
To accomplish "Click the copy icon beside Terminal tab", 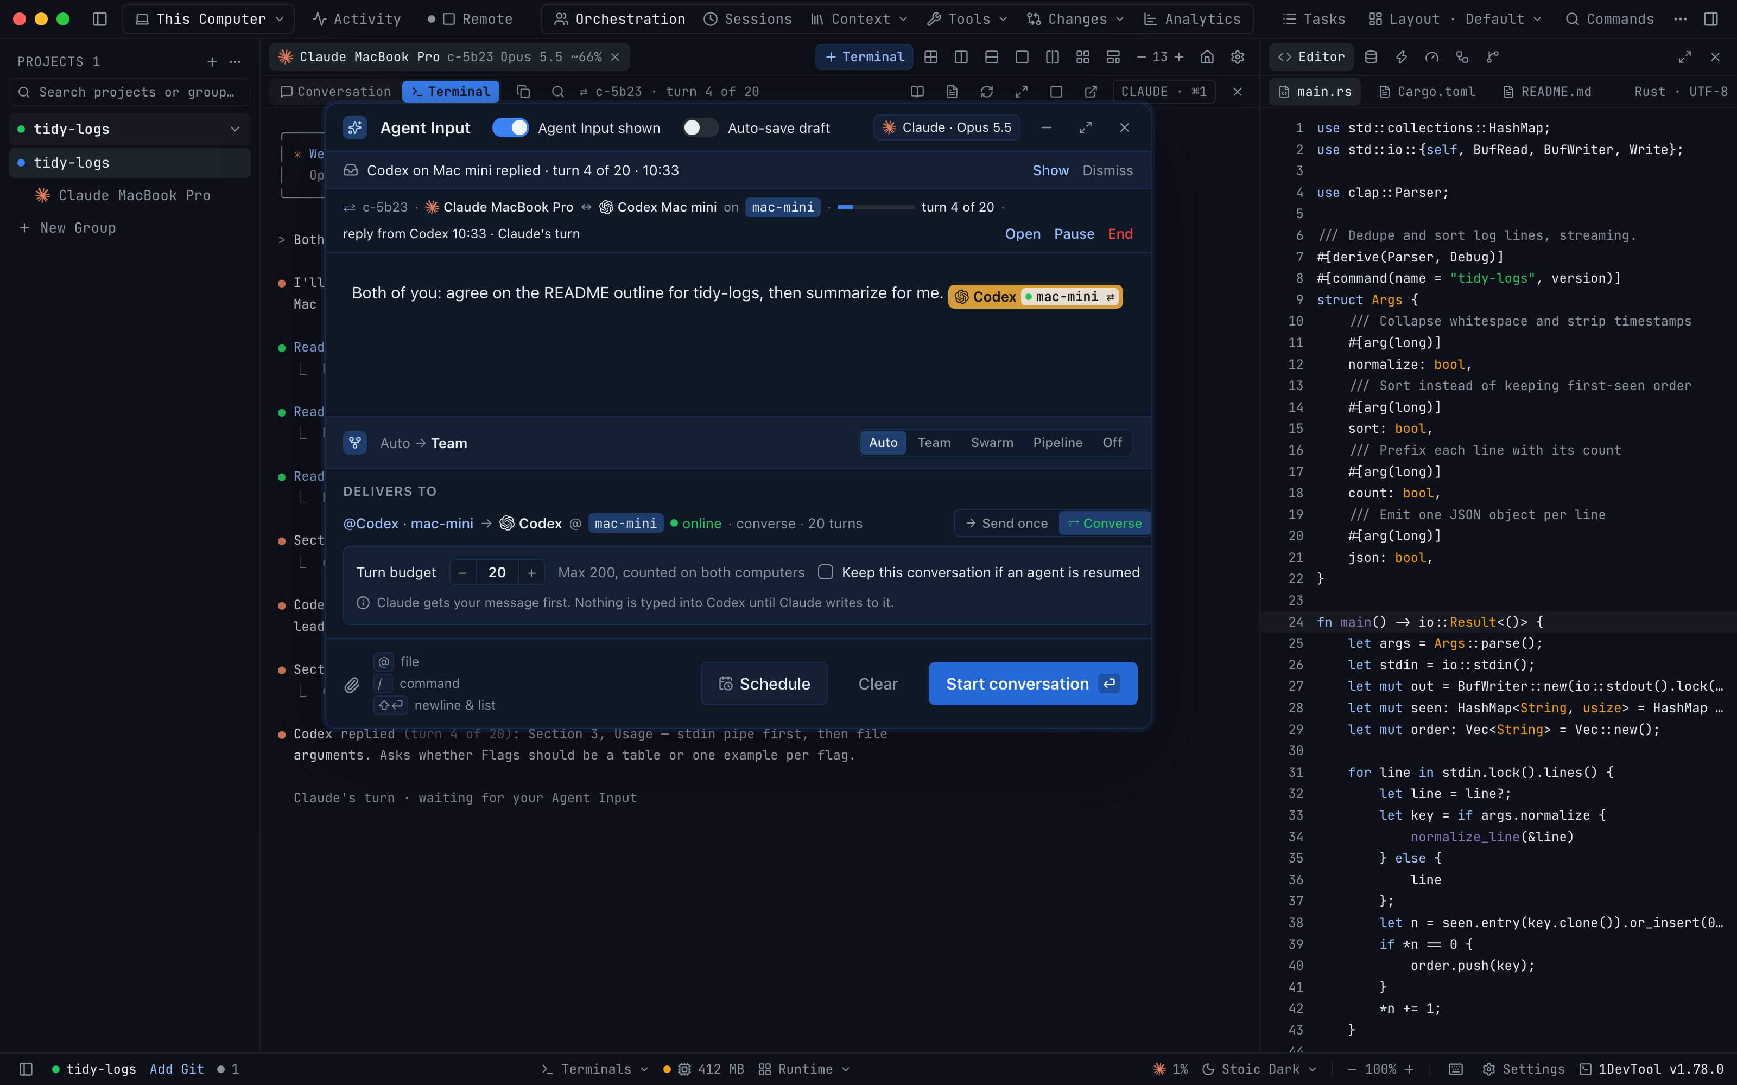I will click(x=523, y=91).
